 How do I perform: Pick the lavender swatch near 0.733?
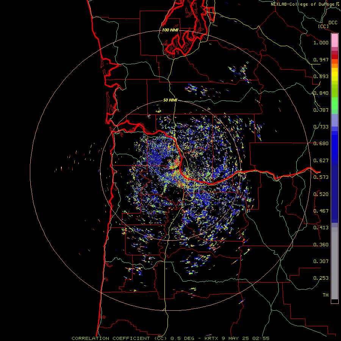tap(335, 120)
